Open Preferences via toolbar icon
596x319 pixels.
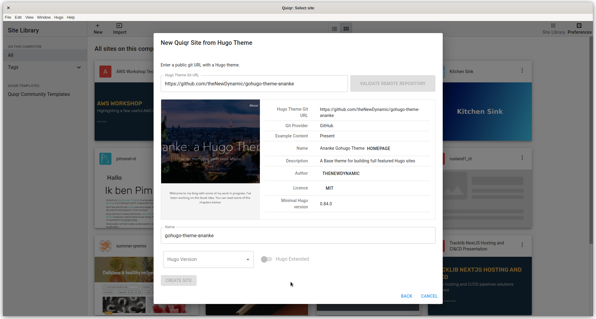point(579,26)
